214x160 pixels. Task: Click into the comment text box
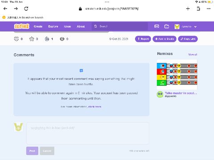[88, 133]
